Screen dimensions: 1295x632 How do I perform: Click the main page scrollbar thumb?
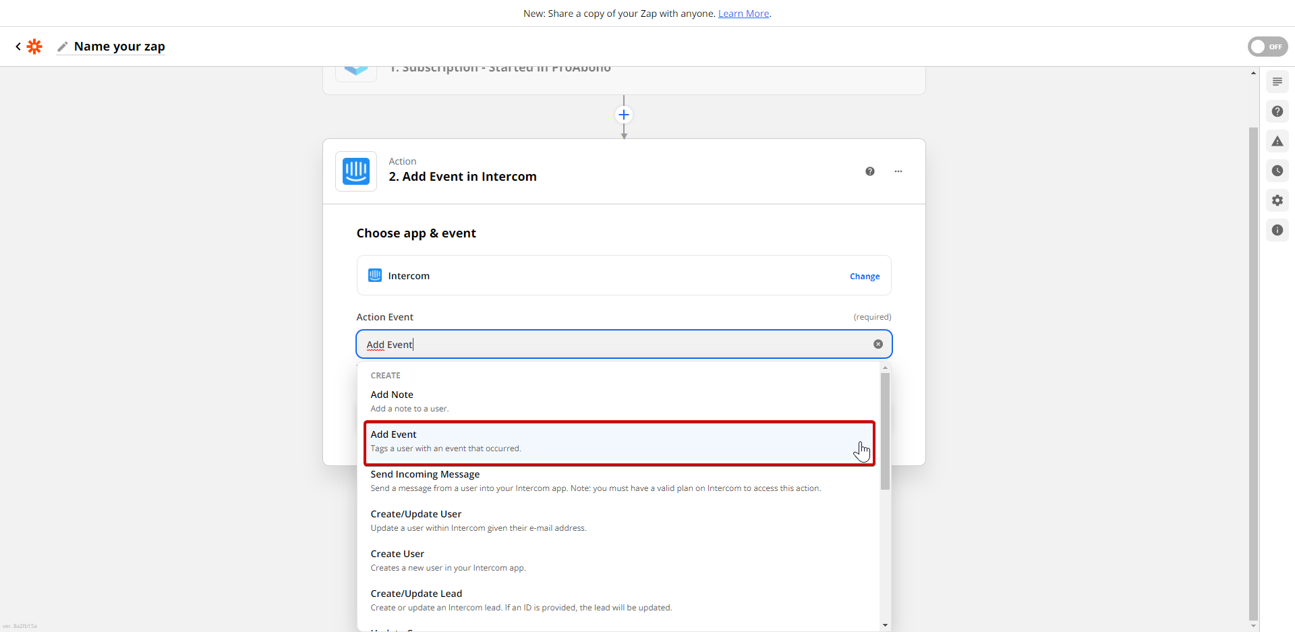tap(1253, 373)
